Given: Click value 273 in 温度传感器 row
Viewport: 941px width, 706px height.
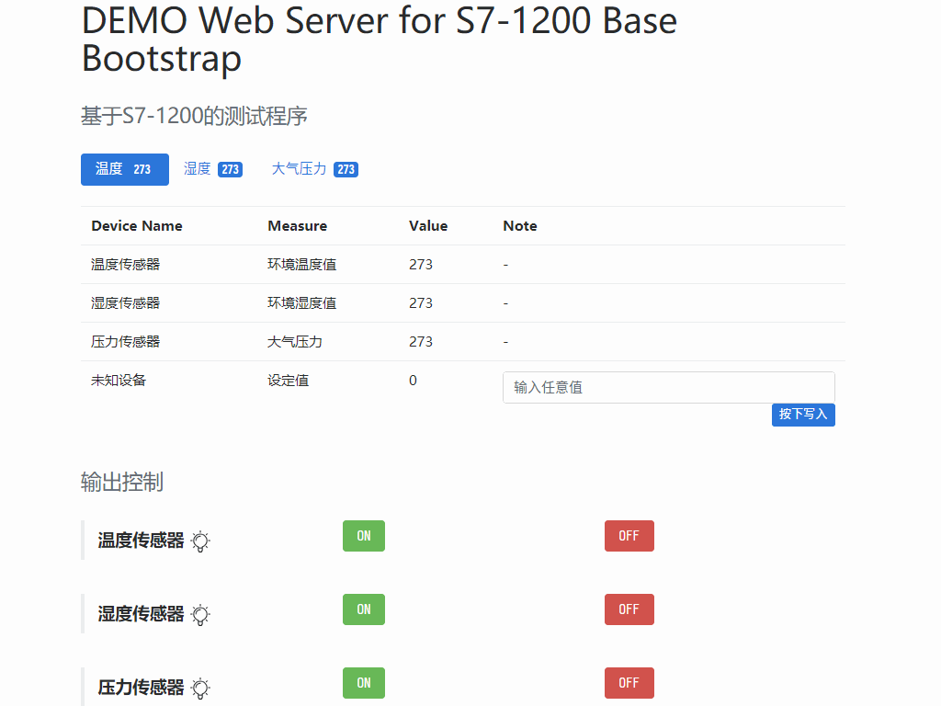Looking at the screenshot, I should coord(421,265).
